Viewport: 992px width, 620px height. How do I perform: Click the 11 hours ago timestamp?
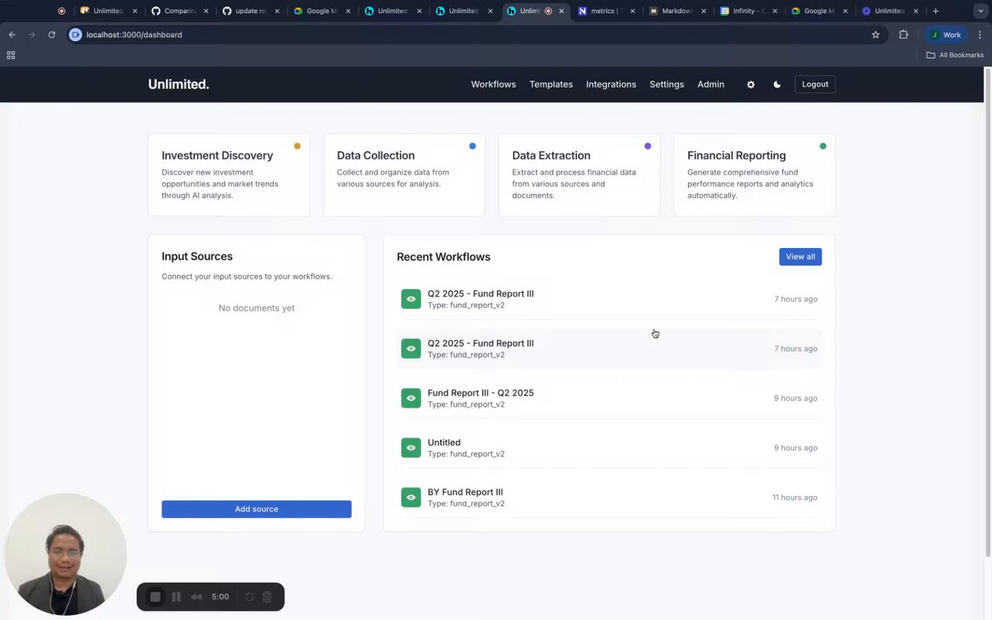(794, 498)
